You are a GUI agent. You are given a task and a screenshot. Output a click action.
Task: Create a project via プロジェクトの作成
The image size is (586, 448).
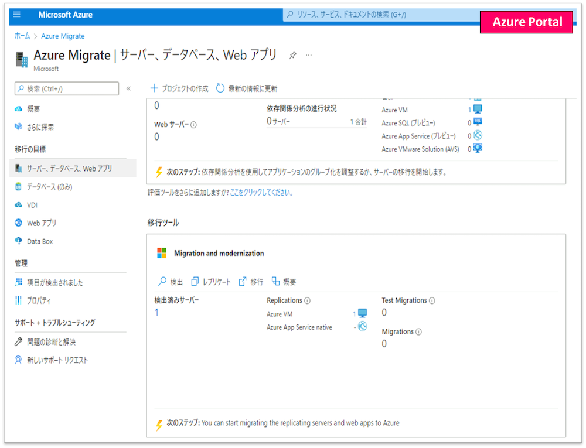[x=179, y=88]
